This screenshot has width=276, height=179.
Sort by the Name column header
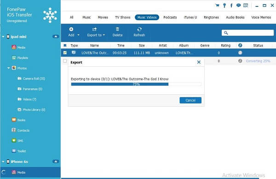point(94,46)
